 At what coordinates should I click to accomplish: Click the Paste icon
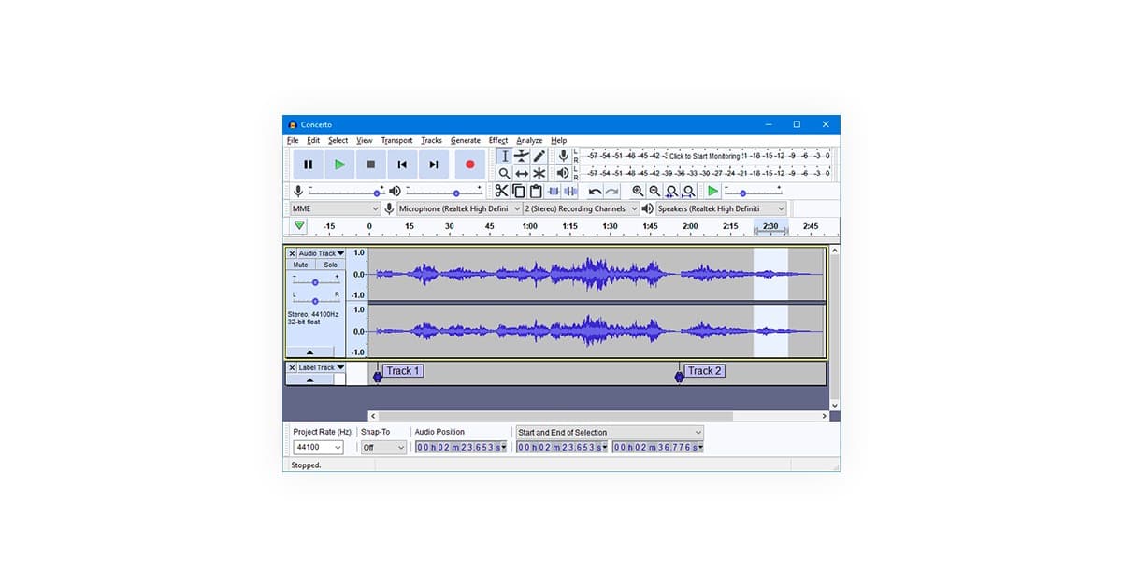click(x=534, y=191)
